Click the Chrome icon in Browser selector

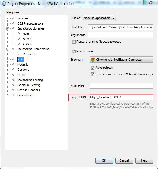pyautogui.click(x=93, y=60)
